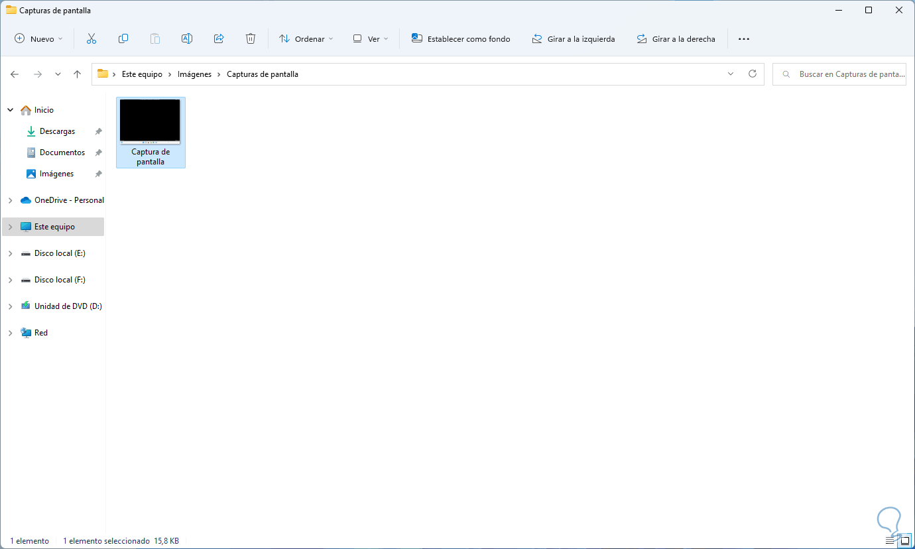The image size is (915, 549).
Task: Click the pin icon next to Documentos
Action: tap(98, 152)
